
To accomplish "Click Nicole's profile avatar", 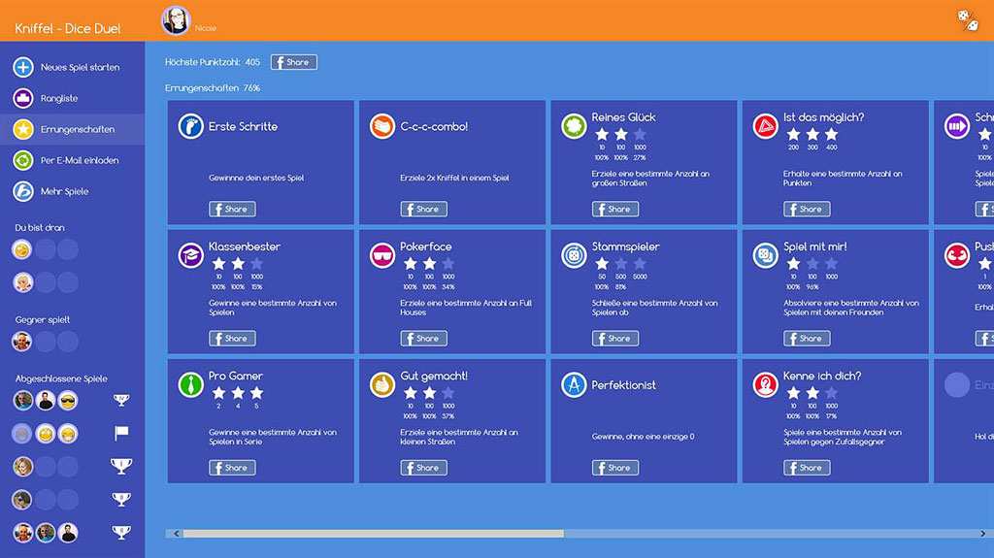I will (176, 20).
